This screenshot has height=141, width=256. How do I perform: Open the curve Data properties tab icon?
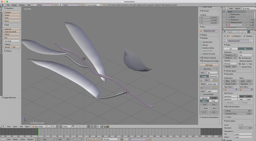[249, 32]
